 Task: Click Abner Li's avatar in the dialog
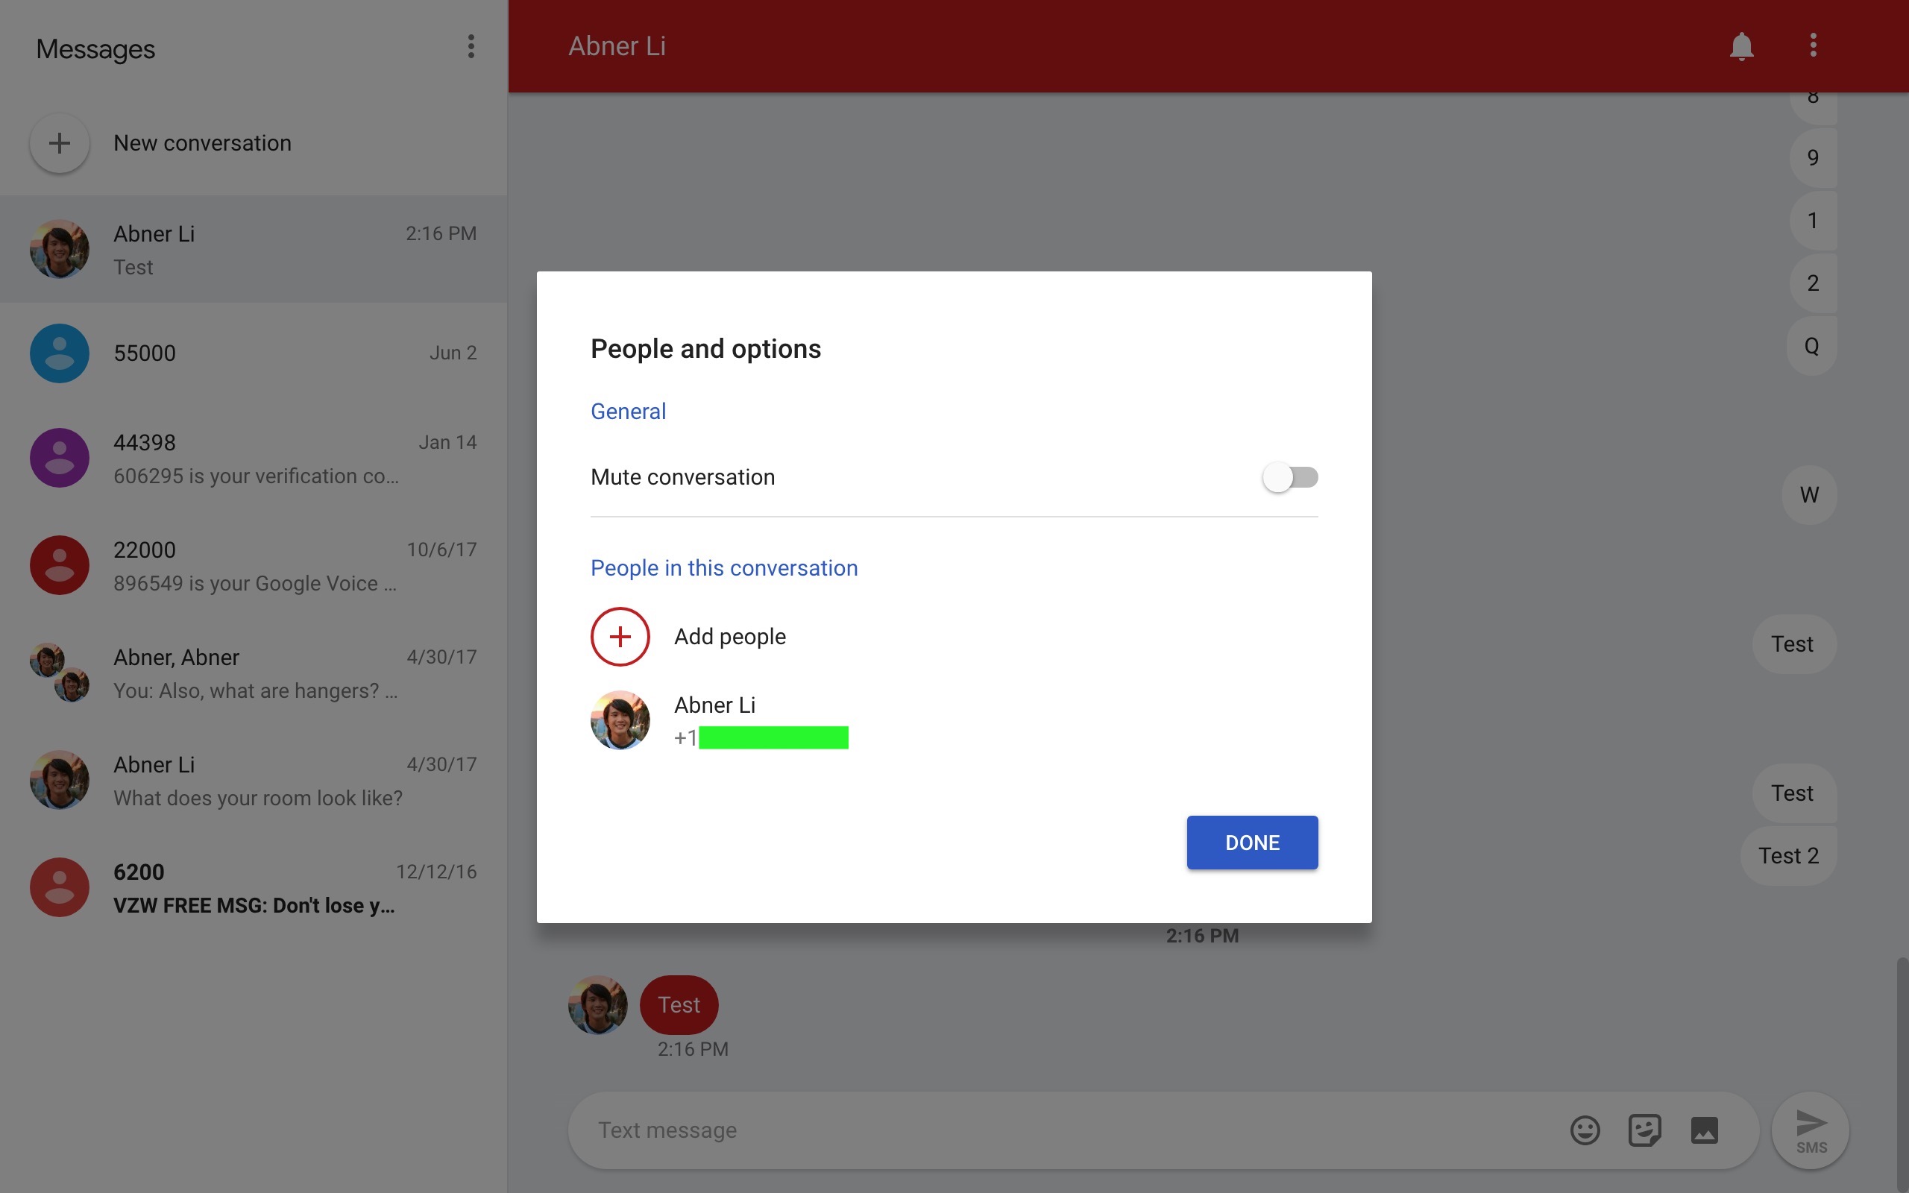pyautogui.click(x=620, y=719)
